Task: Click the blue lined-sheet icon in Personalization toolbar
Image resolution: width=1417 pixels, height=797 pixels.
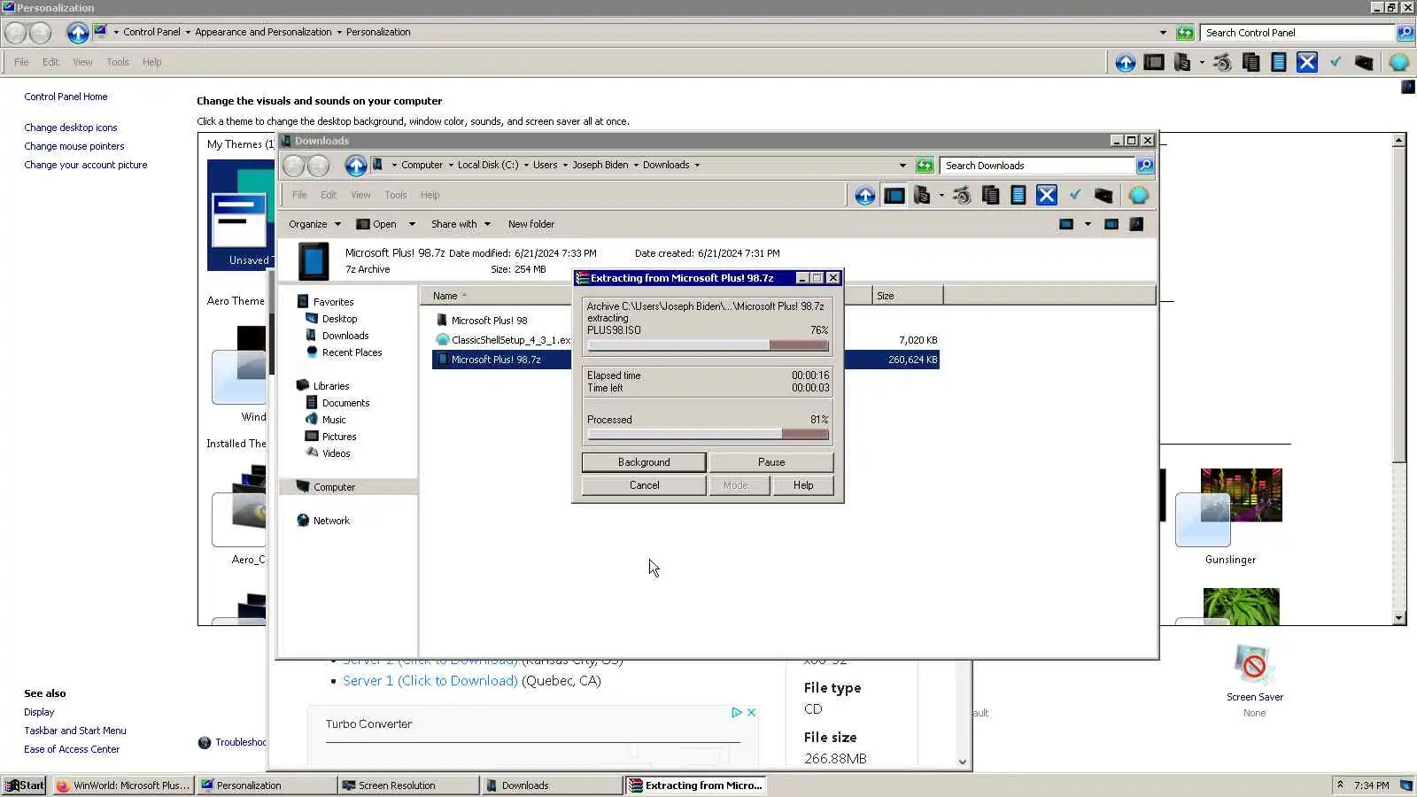Action: pyautogui.click(x=1279, y=63)
